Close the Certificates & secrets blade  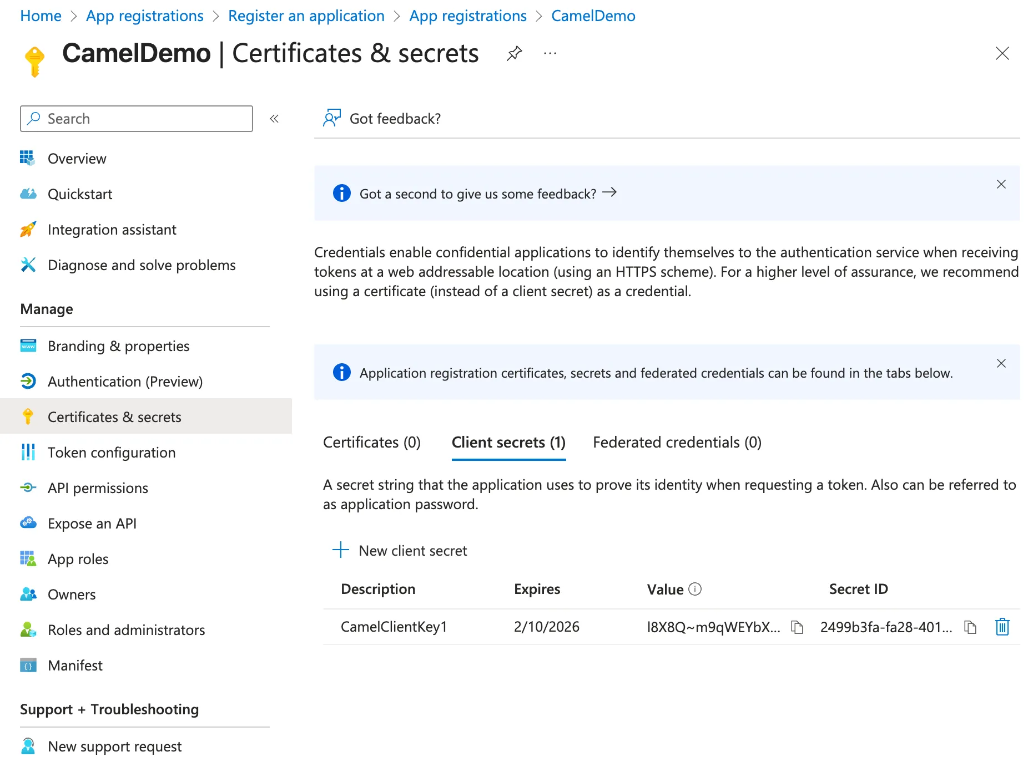pos(1002,53)
